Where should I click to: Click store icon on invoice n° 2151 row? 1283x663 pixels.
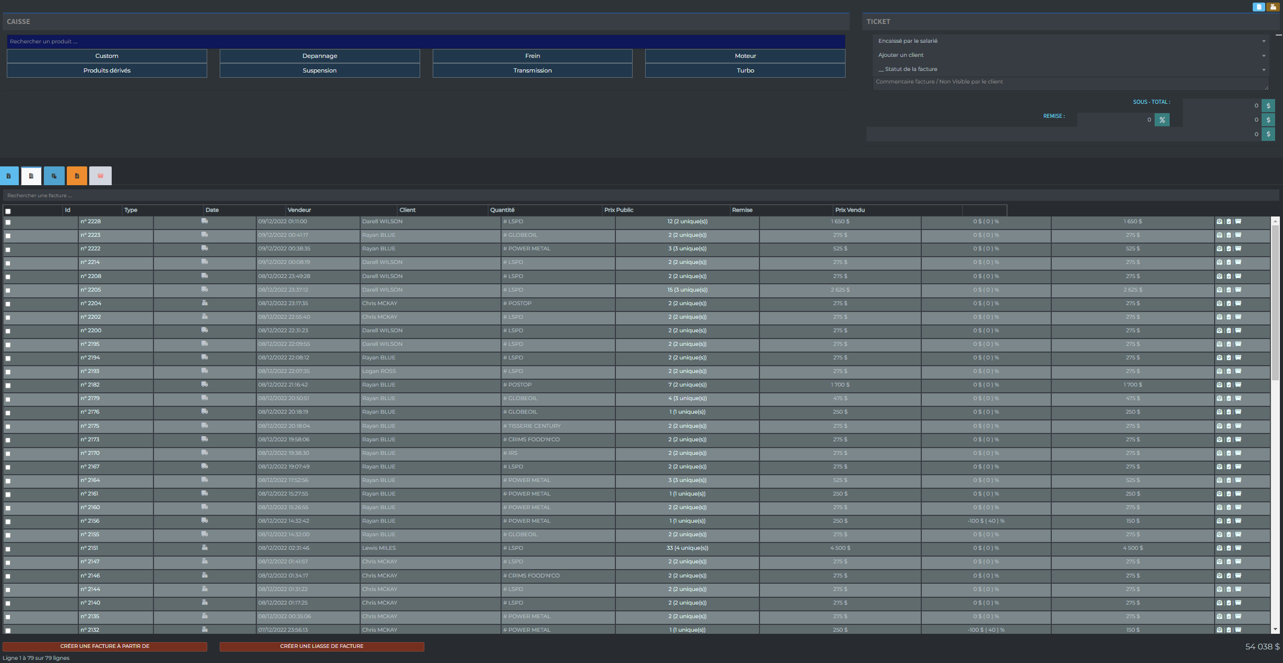[x=1238, y=548]
